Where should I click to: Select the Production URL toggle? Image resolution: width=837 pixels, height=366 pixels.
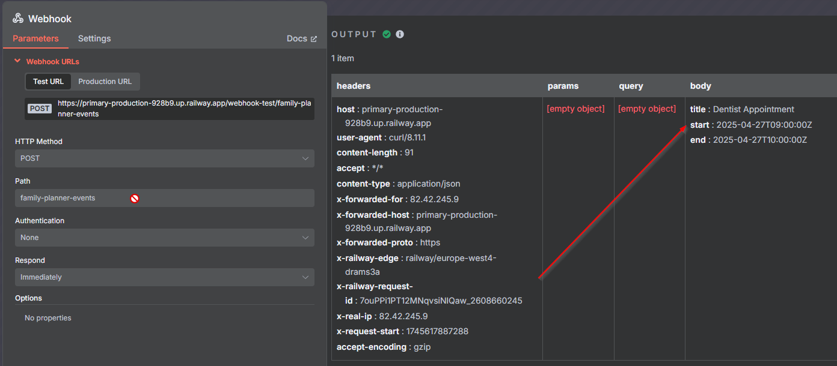tap(105, 82)
